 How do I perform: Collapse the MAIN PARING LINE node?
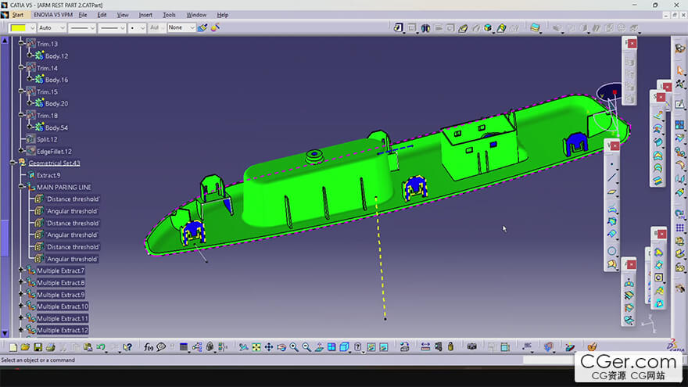point(21,187)
